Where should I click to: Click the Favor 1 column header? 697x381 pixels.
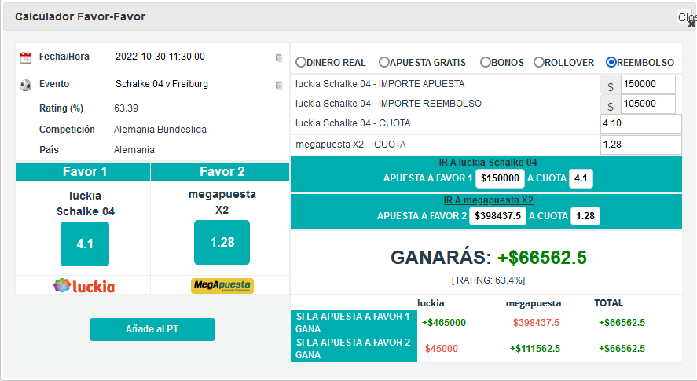(x=83, y=171)
